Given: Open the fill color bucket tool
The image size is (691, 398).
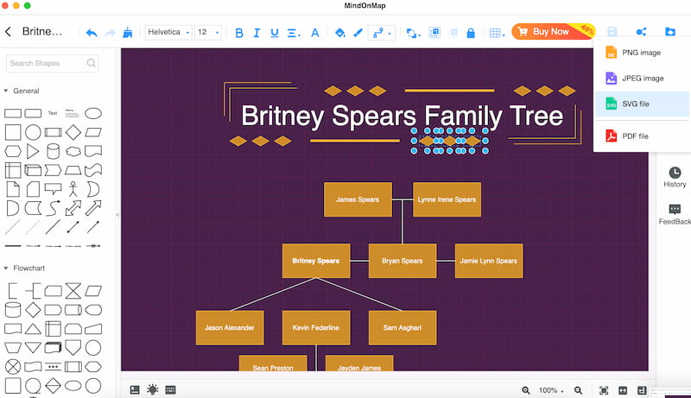Looking at the screenshot, I should coord(339,33).
